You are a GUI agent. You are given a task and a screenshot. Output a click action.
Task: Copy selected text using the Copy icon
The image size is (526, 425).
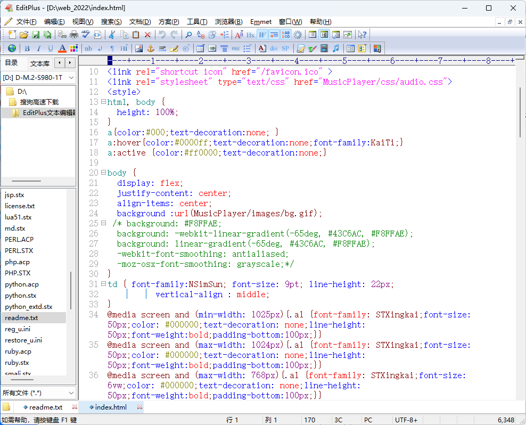pyautogui.click(x=124, y=35)
